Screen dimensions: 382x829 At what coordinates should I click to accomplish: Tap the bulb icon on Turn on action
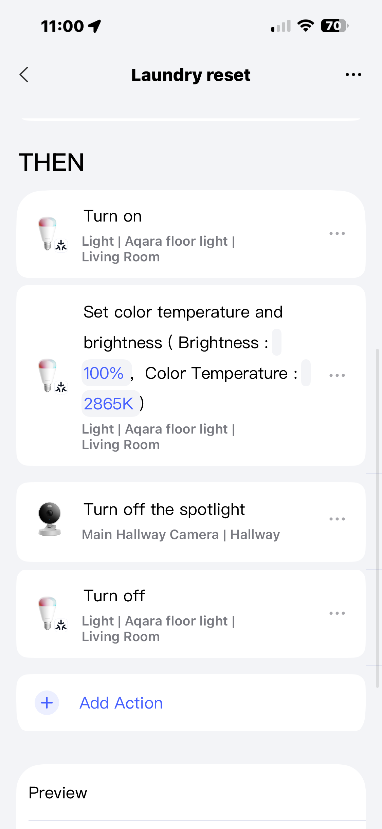click(x=48, y=233)
